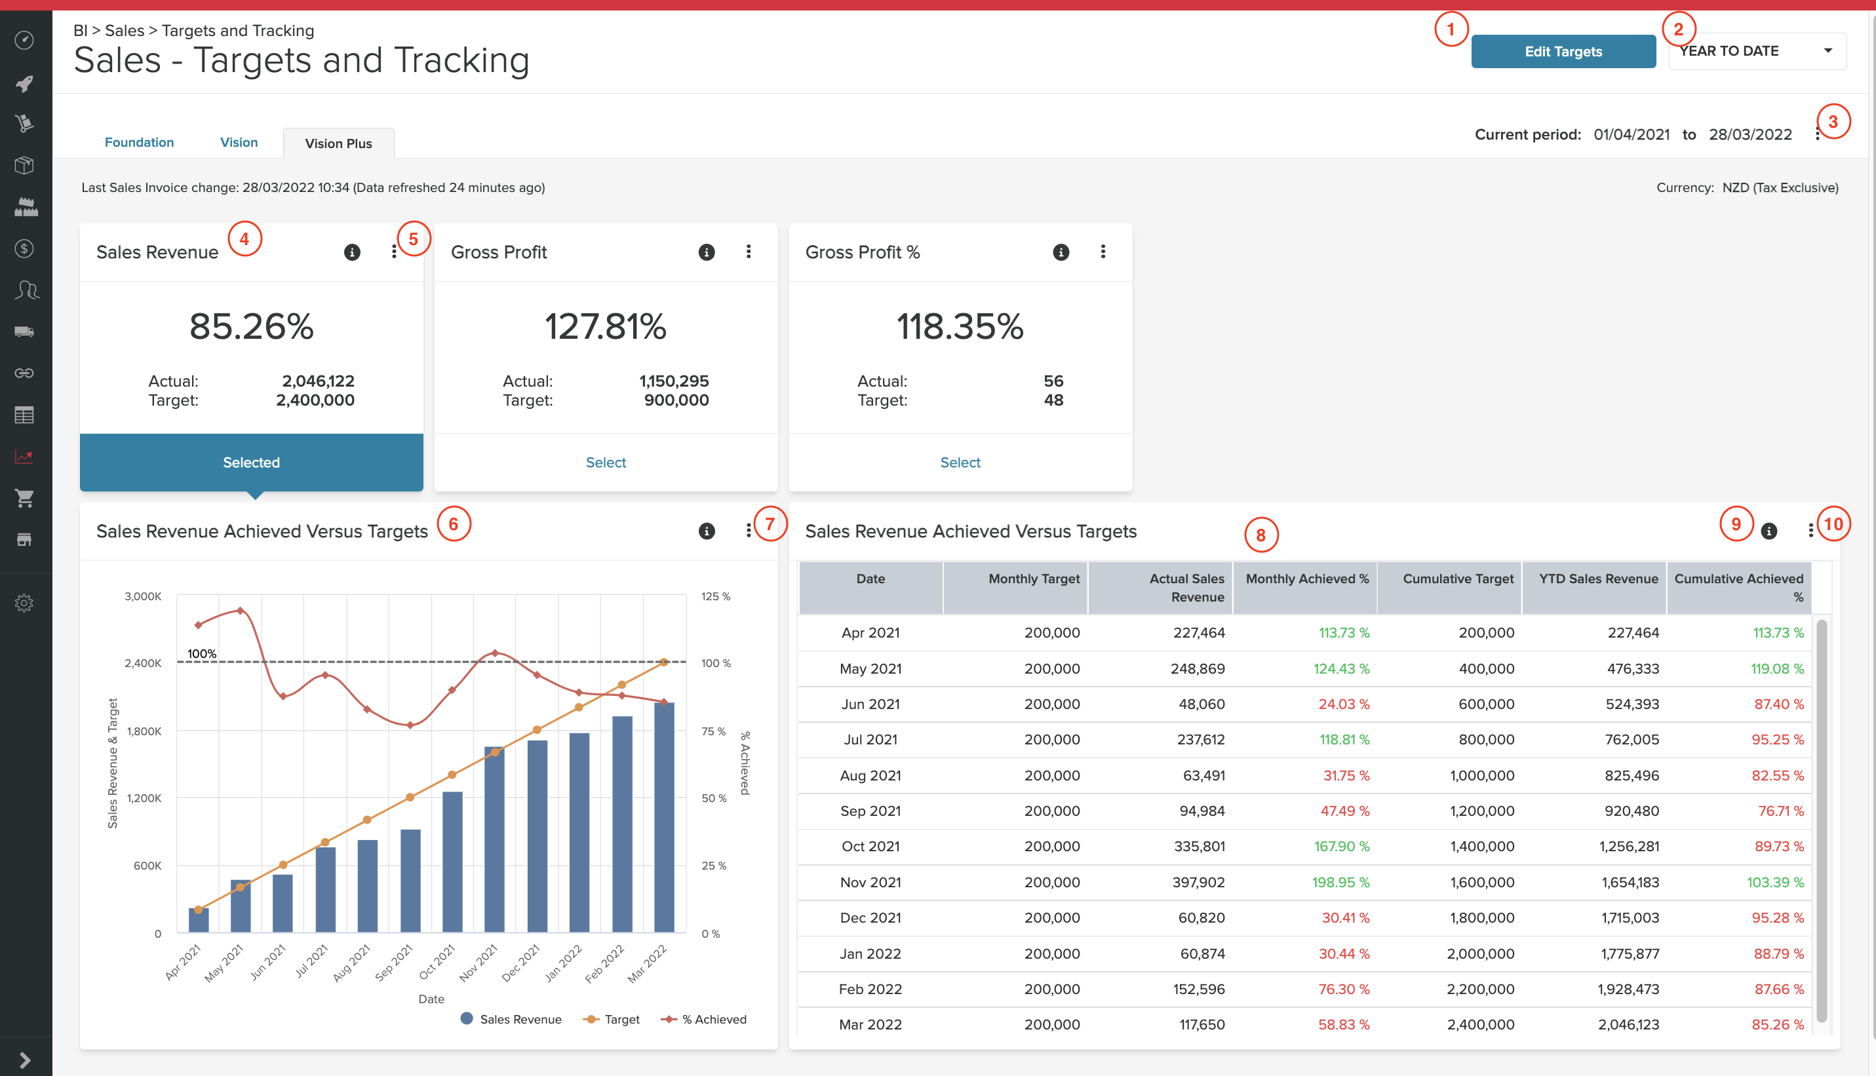Show info for Gross Profit card

(707, 253)
